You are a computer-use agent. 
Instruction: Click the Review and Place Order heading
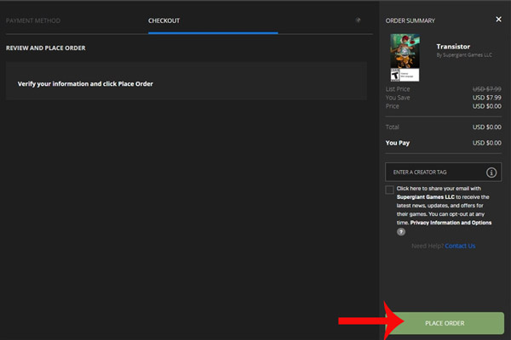click(x=45, y=48)
